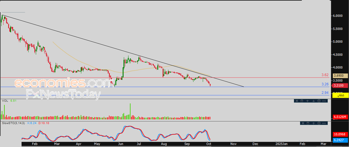Toggle the yellow خطي linear scale label
This screenshot has height=147, width=349.
coord(340,95)
